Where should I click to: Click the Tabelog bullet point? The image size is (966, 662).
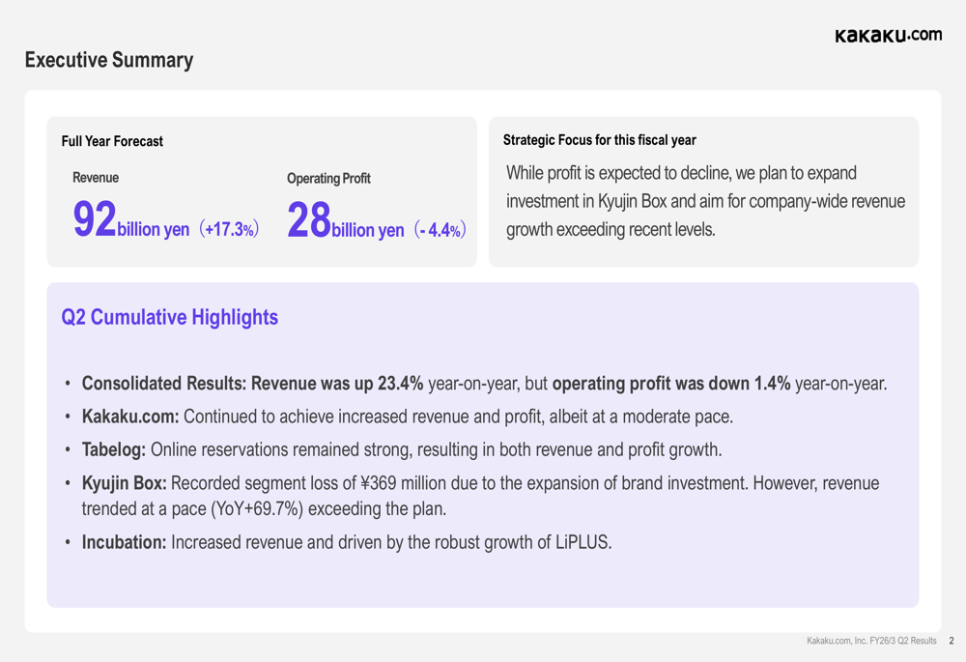(x=401, y=449)
